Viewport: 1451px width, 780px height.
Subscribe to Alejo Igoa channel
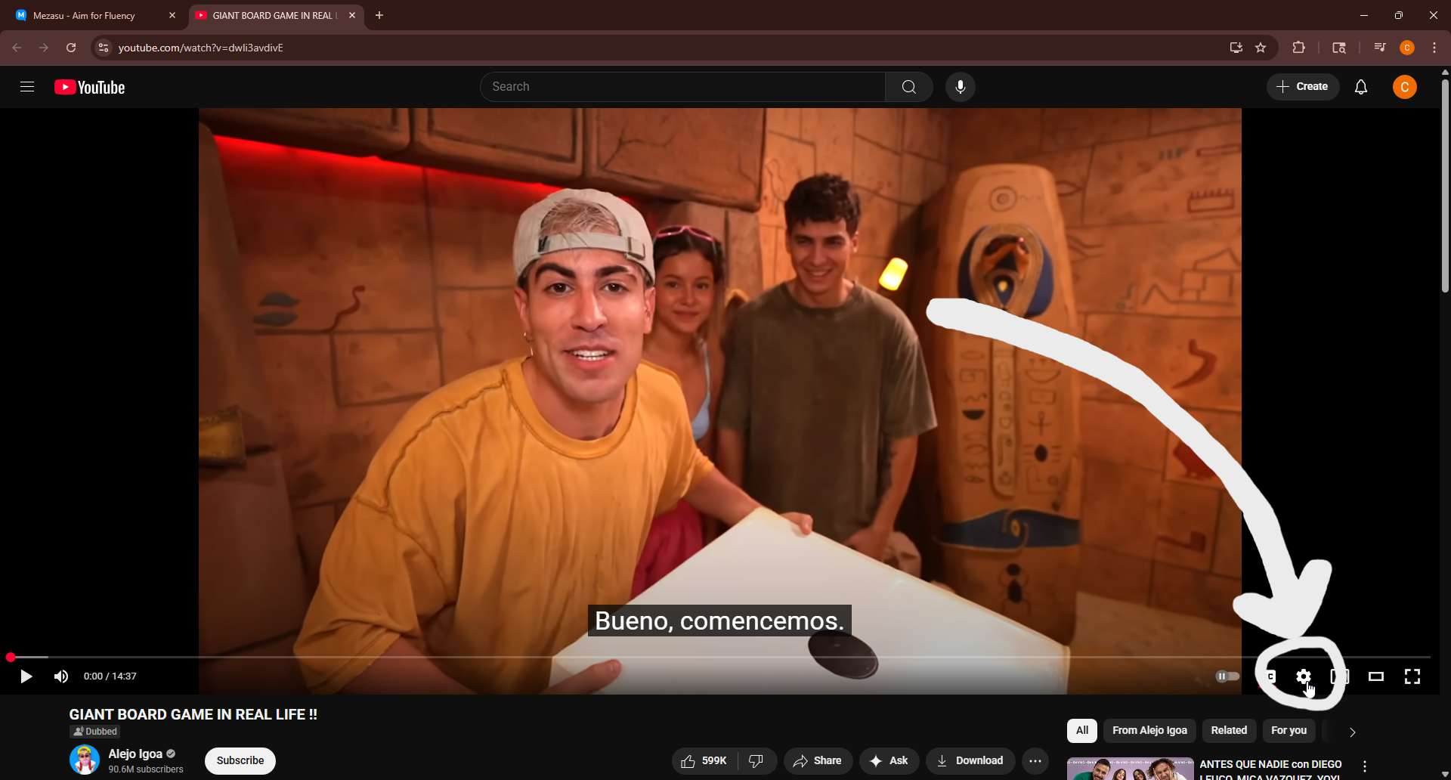point(240,760)
